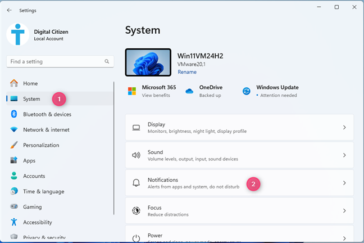Image resolution: width=364 pixels, height=243 pixels.
Task: Expand Focus settings chevron
Action: point(344,211)
